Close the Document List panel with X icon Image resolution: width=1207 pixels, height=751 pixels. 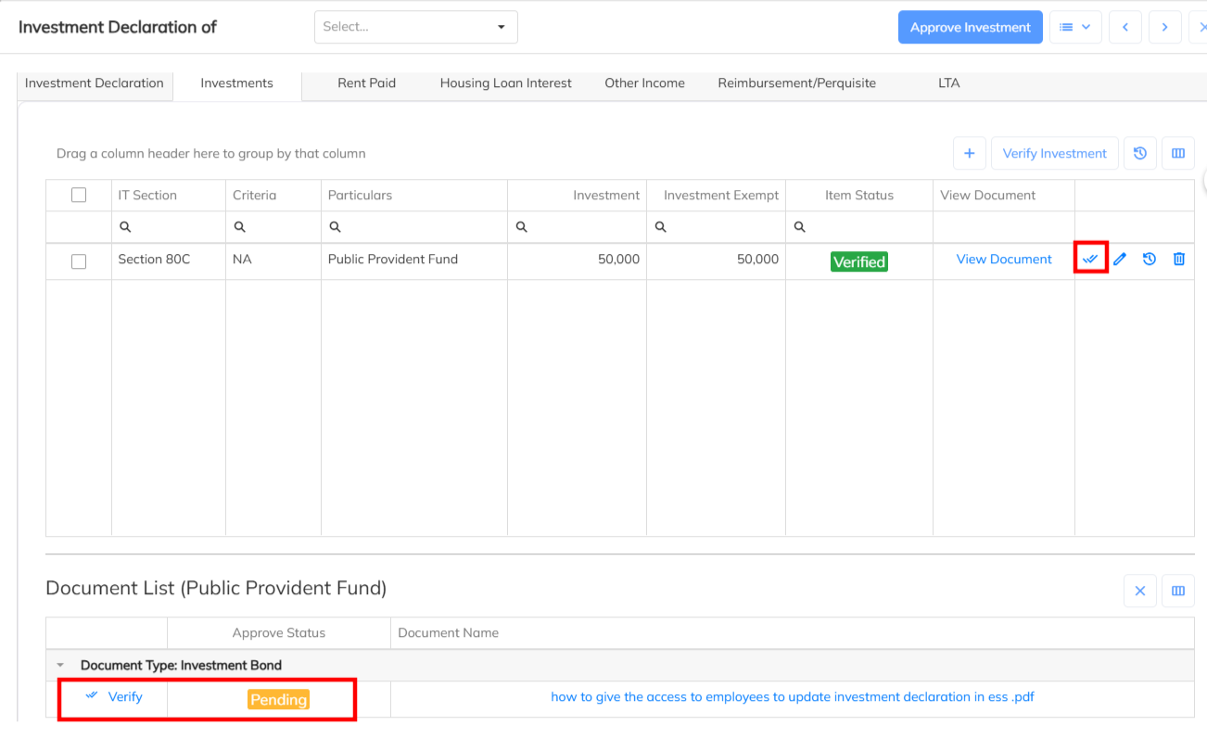click(1140, 591)
